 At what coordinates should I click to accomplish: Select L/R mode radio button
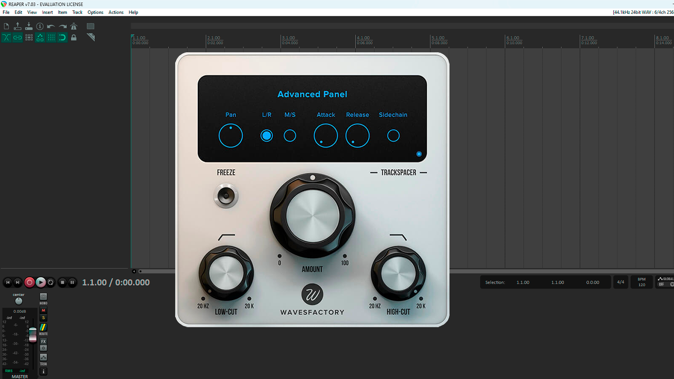[266, 136]
